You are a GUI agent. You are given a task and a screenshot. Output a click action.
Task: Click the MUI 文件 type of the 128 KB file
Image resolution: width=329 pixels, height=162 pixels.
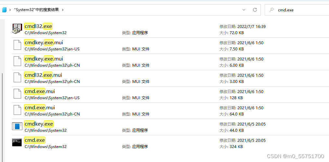pyautogui.click(x=141, y=98)
